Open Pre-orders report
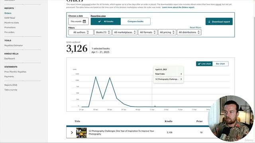 click(9, 32)
